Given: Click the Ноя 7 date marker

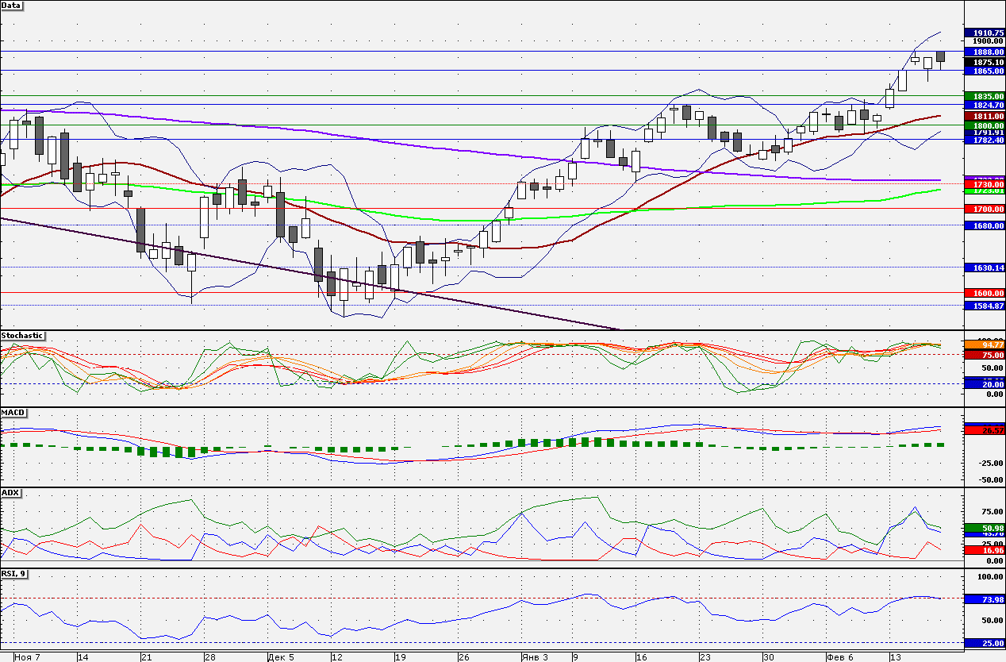Looking at the screenshot, I should coord(27,657).
